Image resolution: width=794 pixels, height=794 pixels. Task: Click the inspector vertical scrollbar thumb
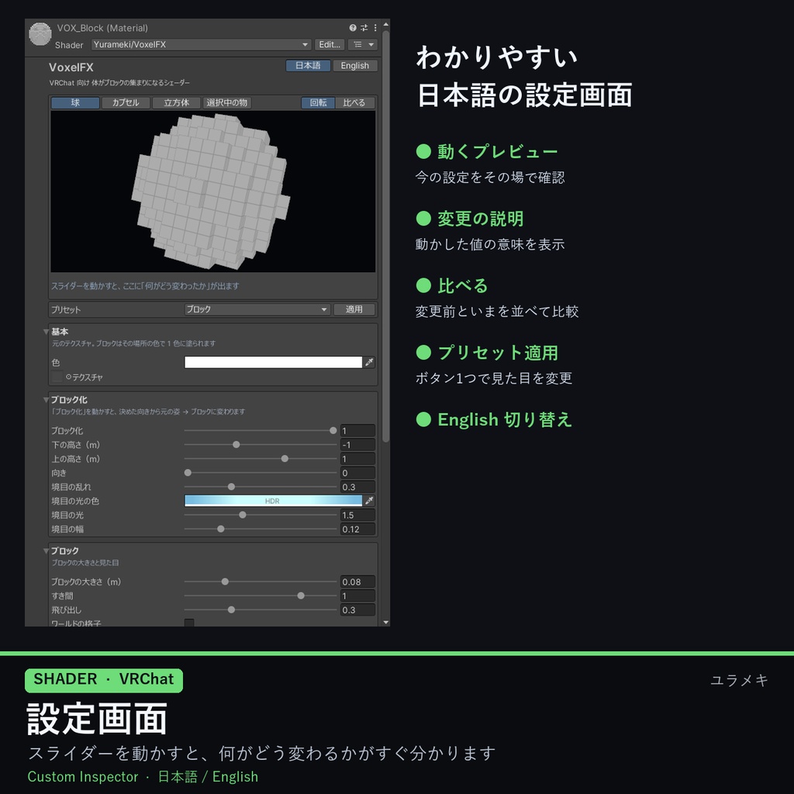(386, 236)
